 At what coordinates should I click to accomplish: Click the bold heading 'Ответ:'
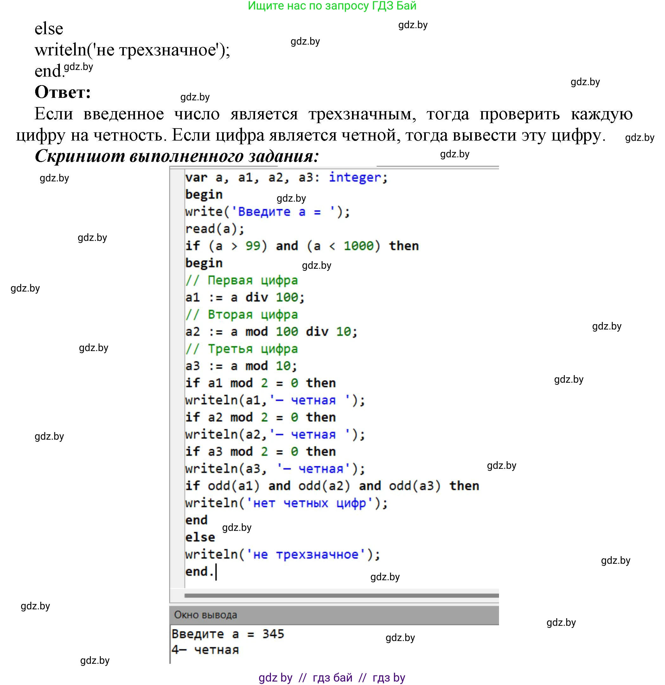(63, 92)
